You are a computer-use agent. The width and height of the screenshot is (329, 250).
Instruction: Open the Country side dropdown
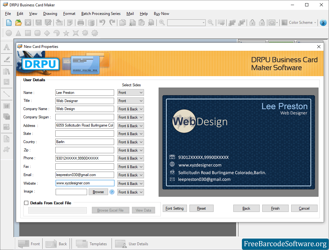coord(131,142)
